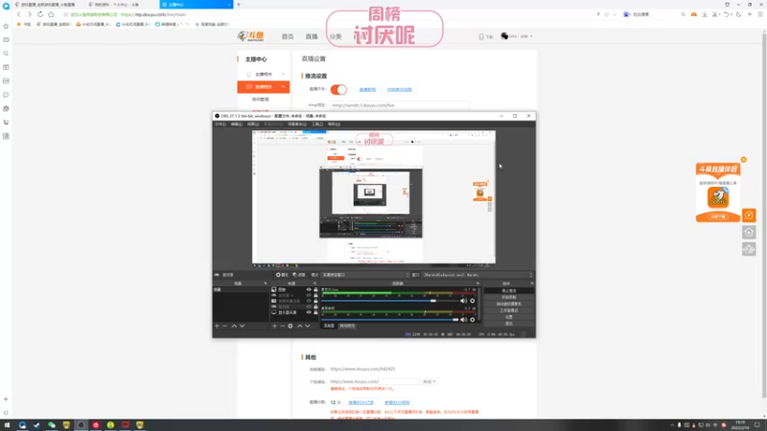Toggle lock on display capture source
The width and height of the screenshot is (767, 431).
point(315,312)
